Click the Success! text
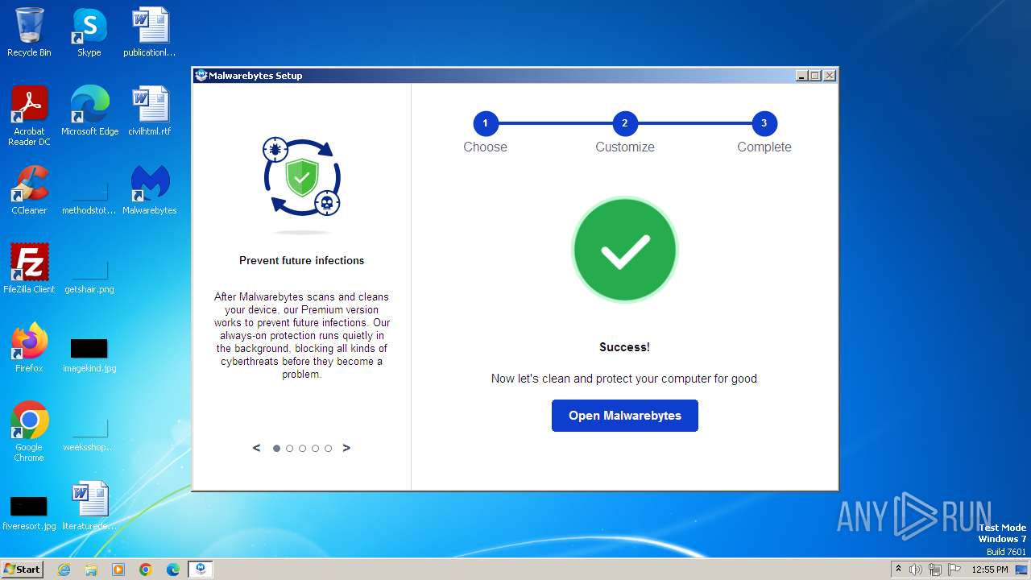The image size is (1031, 580). (x=625, y=347)
